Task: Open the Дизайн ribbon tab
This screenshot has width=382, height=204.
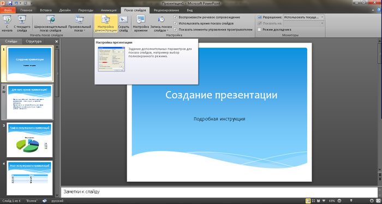Action: 65,10
